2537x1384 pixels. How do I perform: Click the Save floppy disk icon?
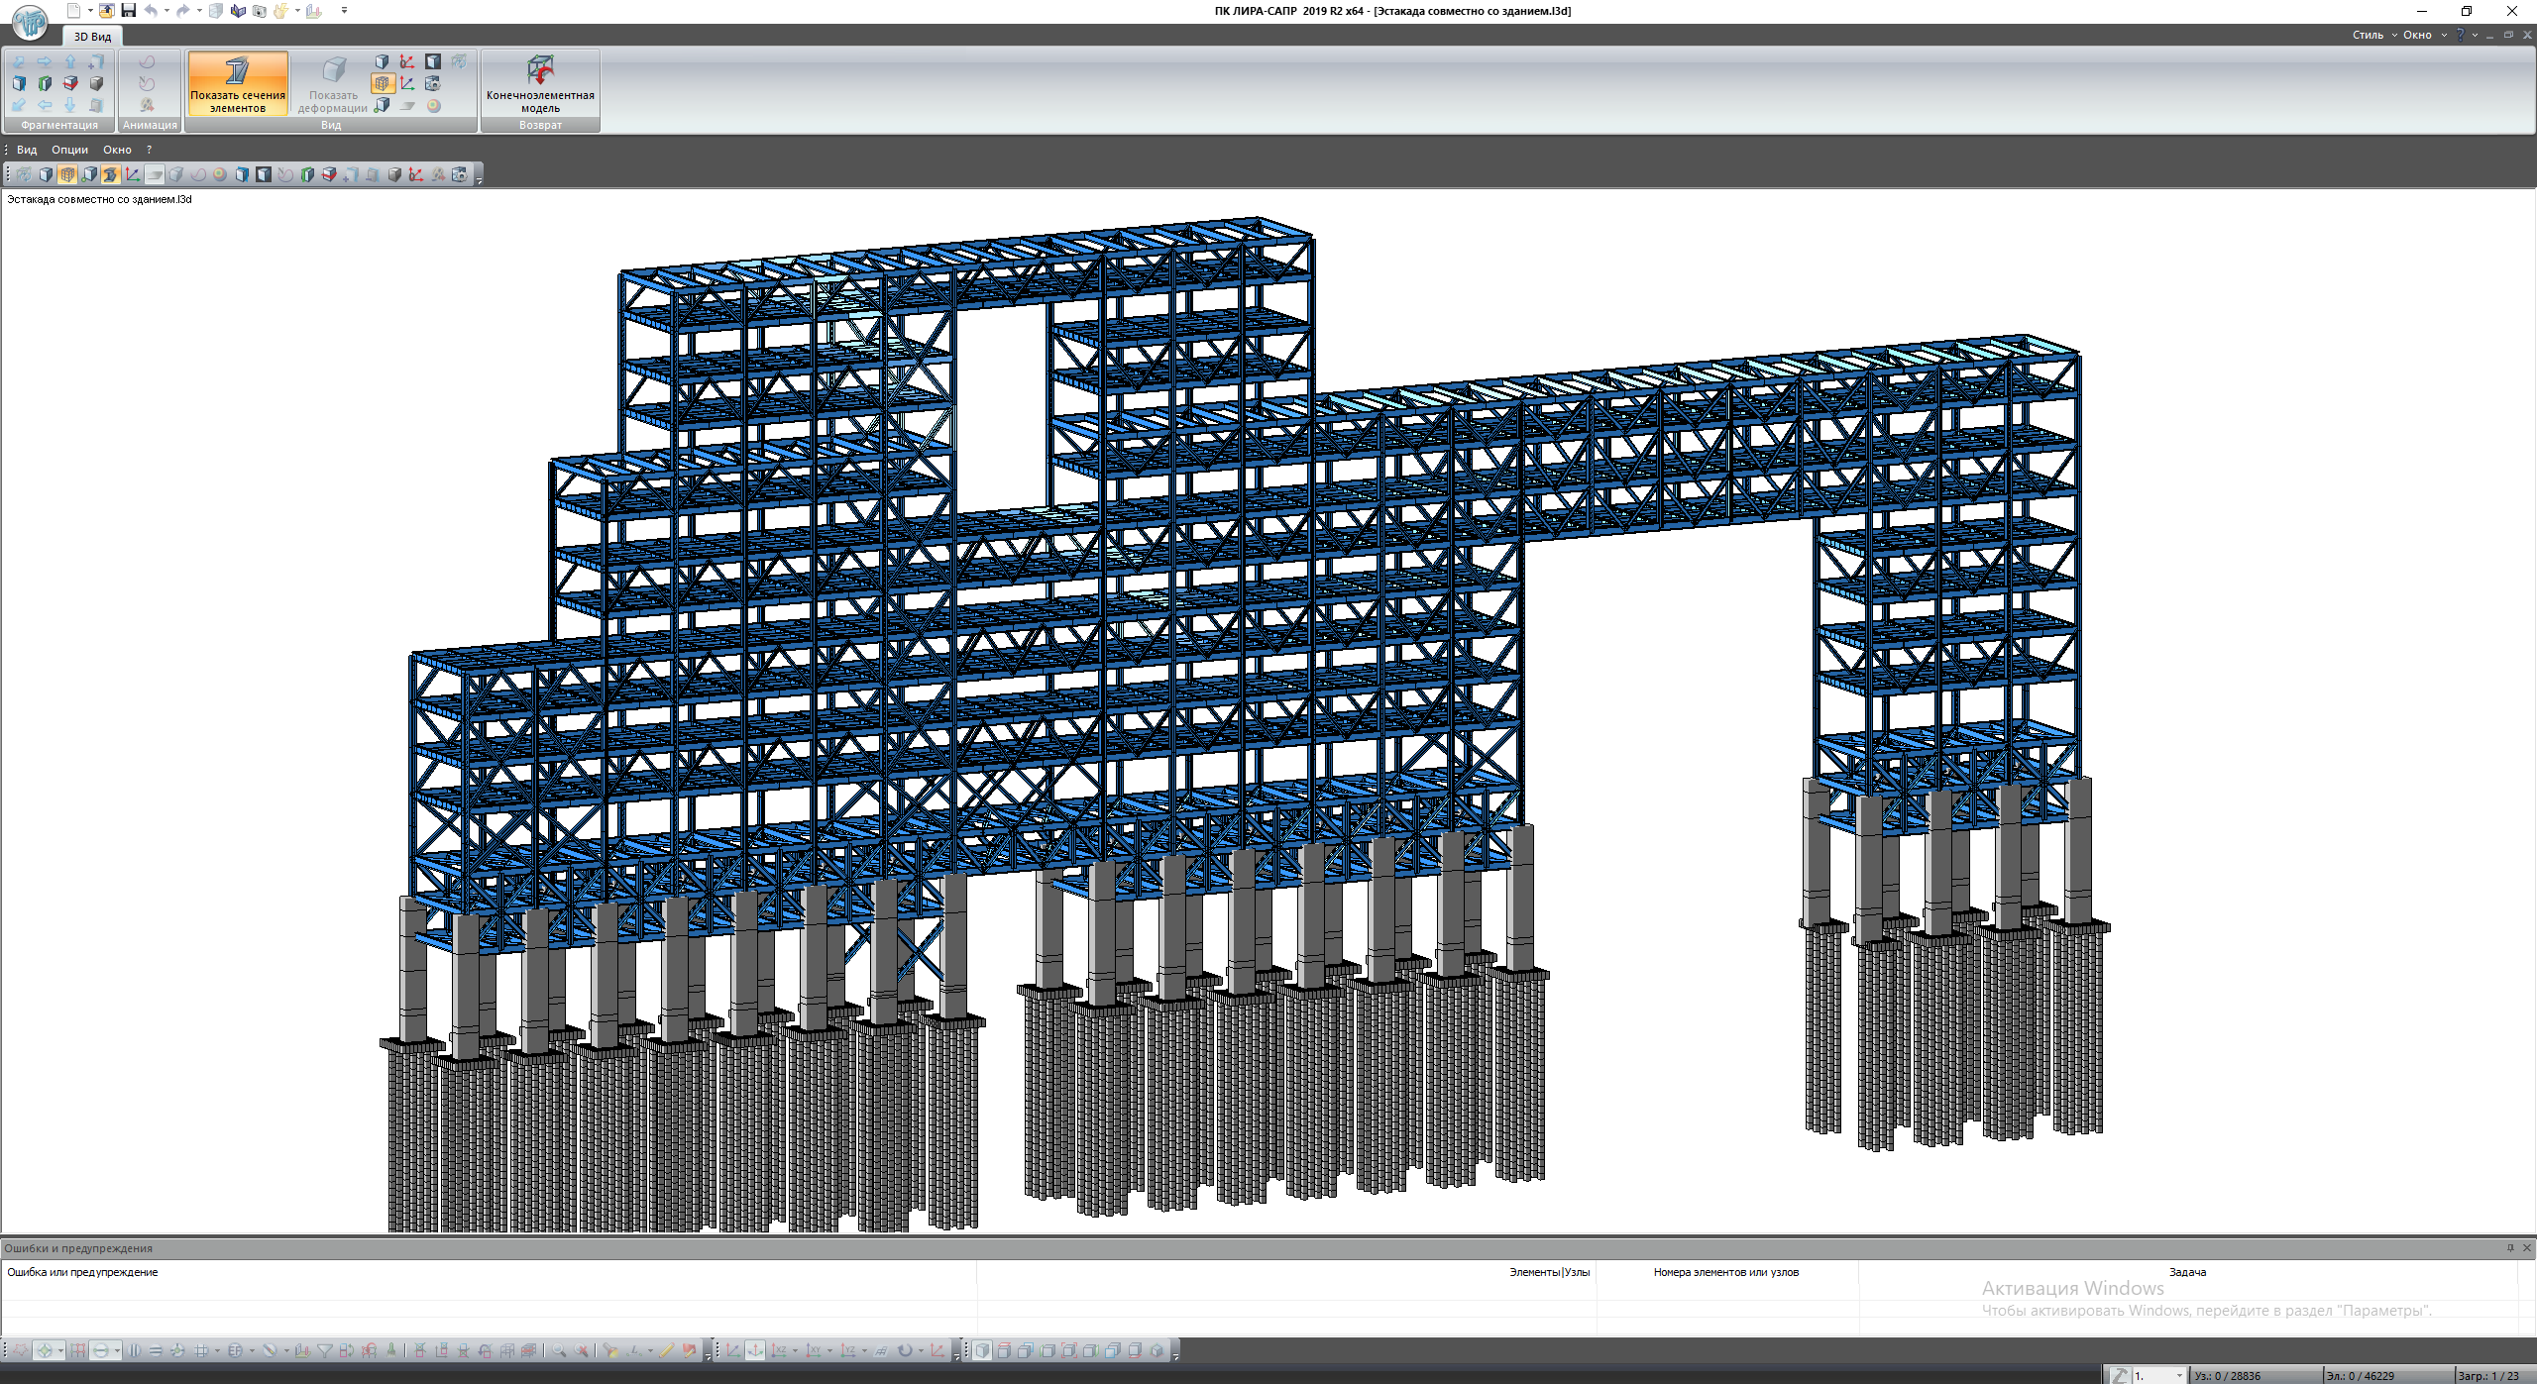pyautogui.click(x=128, y=11)
